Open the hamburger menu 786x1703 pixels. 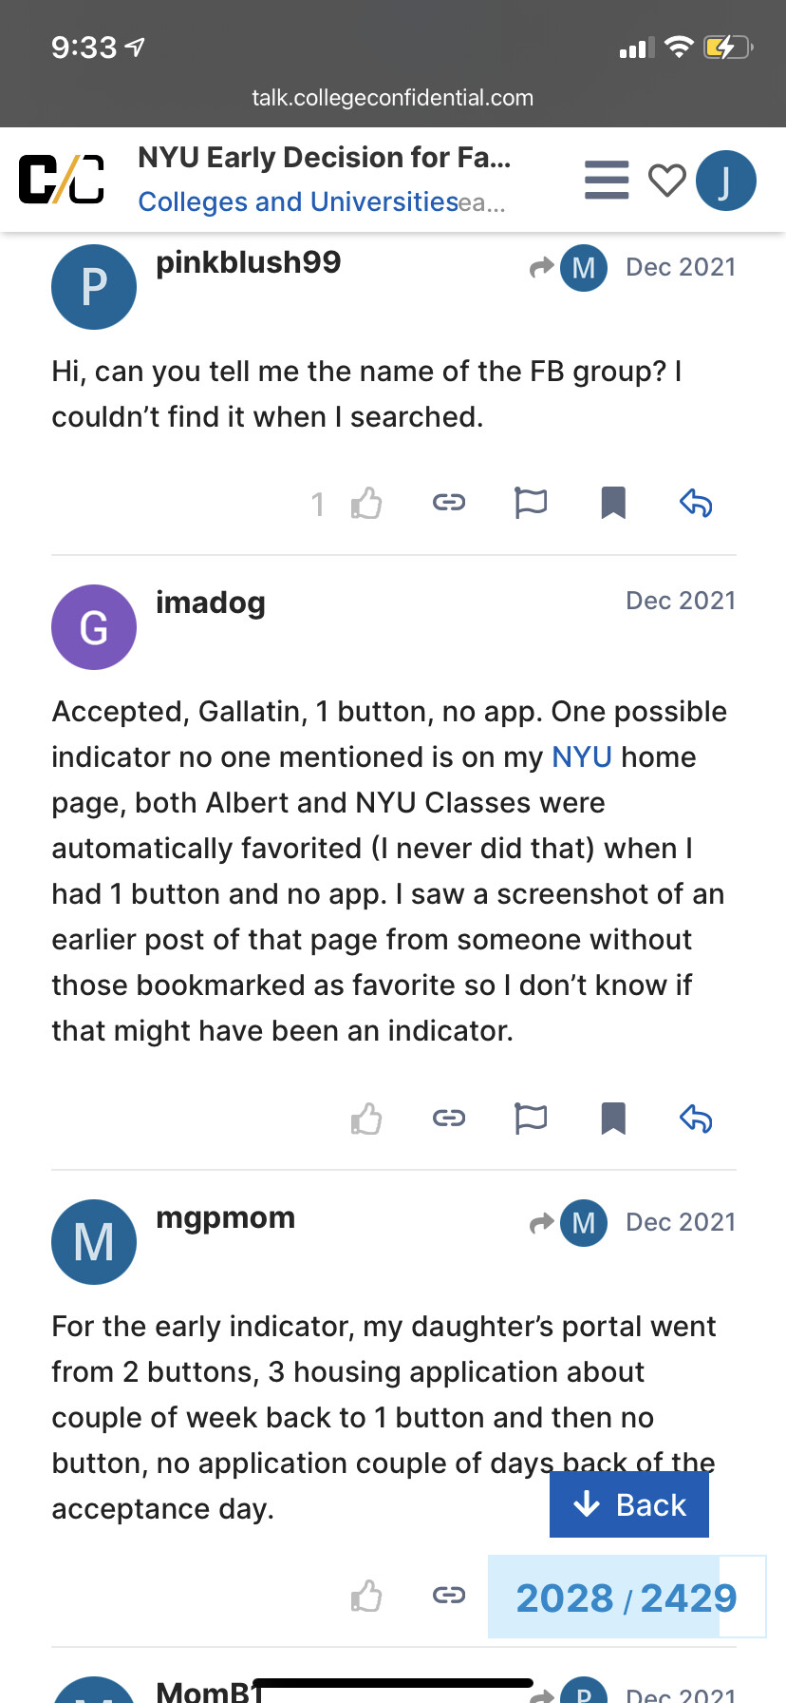coord(607,180)
